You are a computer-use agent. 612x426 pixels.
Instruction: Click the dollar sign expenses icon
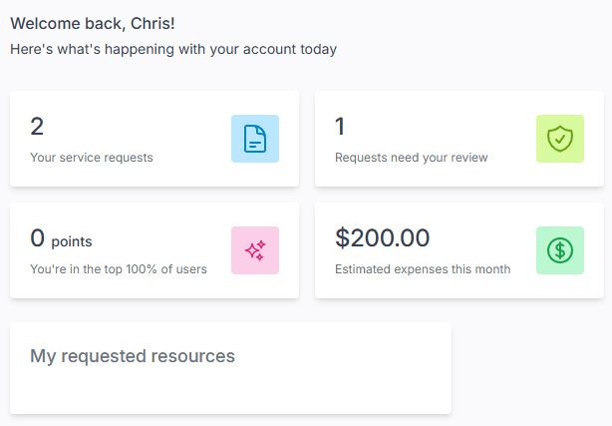tap(560, 250)
